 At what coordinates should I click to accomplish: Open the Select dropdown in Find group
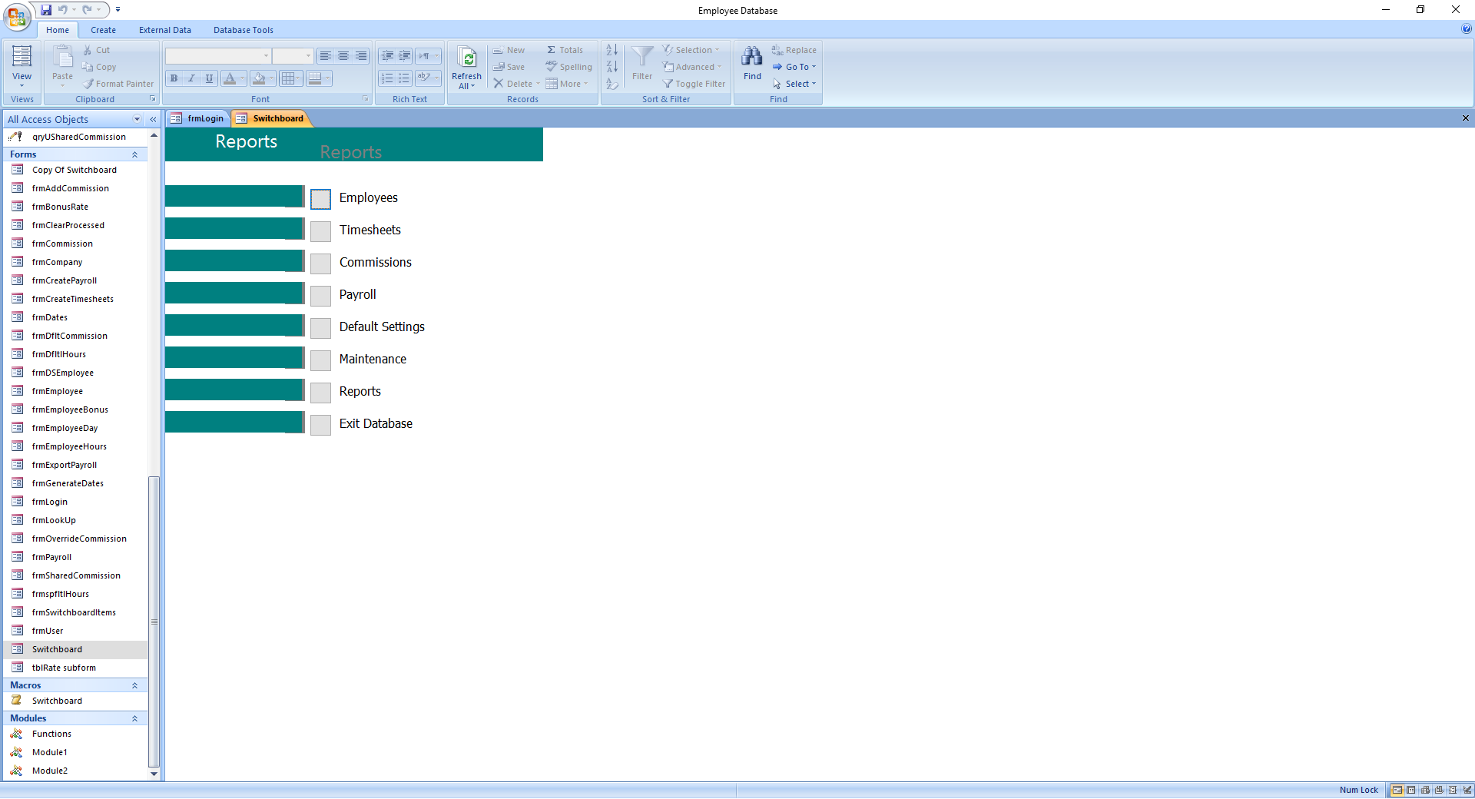[794, 84]
